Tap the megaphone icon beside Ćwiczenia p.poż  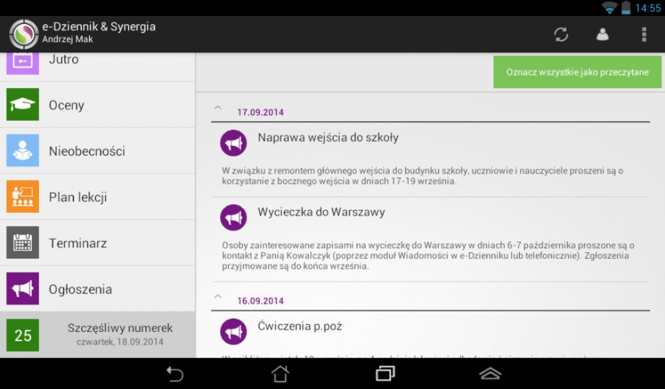pos(233,332)
